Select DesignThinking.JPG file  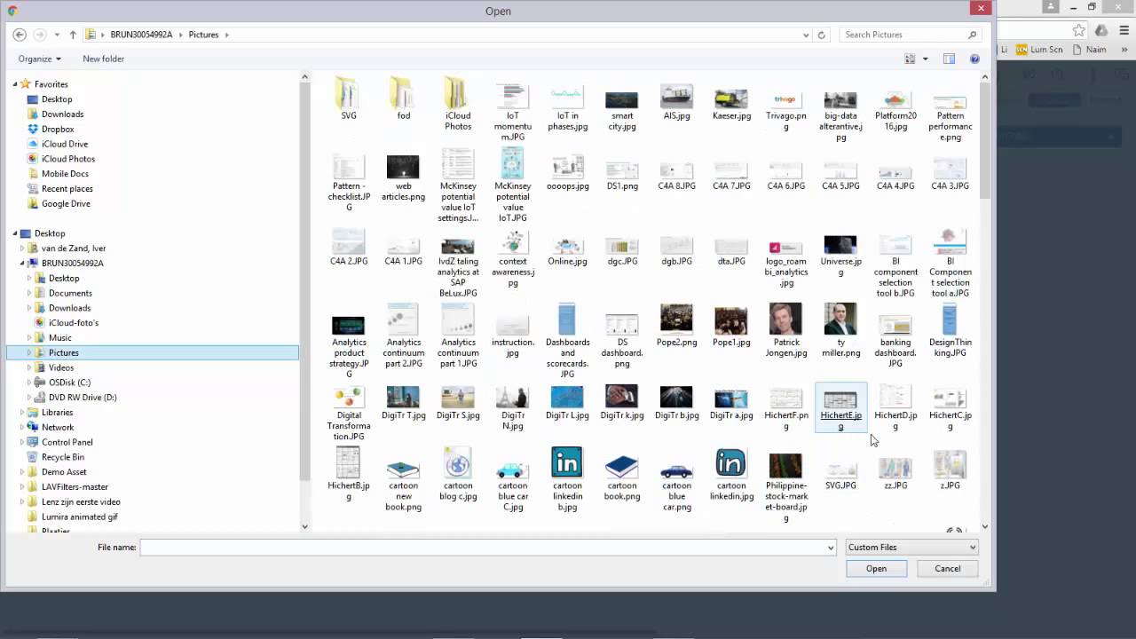pyautogui.click(x=950, y=331)
